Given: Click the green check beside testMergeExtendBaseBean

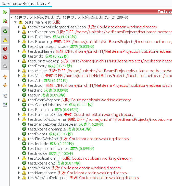Looking at the screenshot, I should click(24, 124).
